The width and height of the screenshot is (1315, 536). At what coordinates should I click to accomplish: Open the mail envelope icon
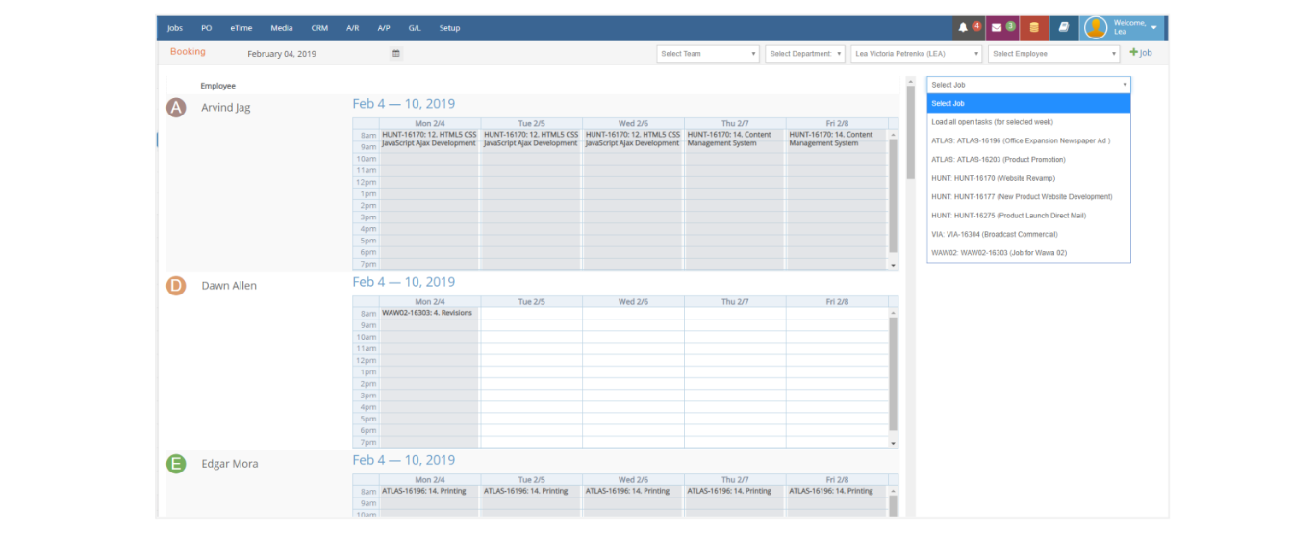pyautogui.click(x=997, y=28)
